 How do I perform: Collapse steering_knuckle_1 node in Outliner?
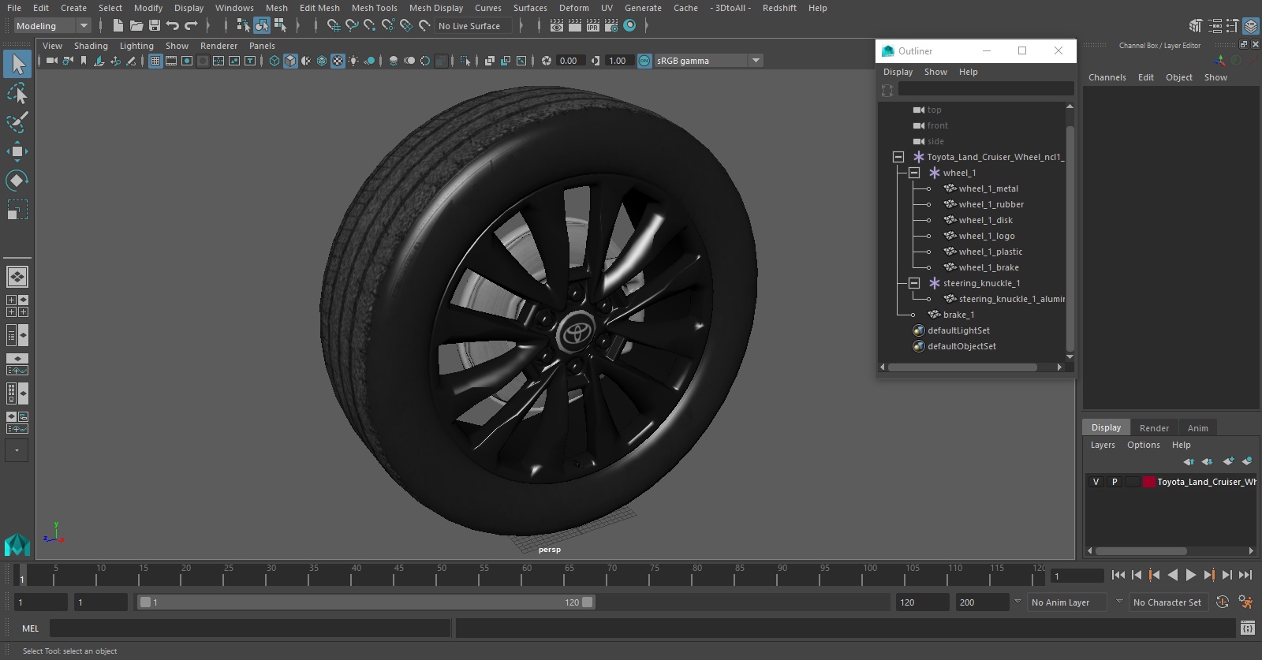coord(914,283)
